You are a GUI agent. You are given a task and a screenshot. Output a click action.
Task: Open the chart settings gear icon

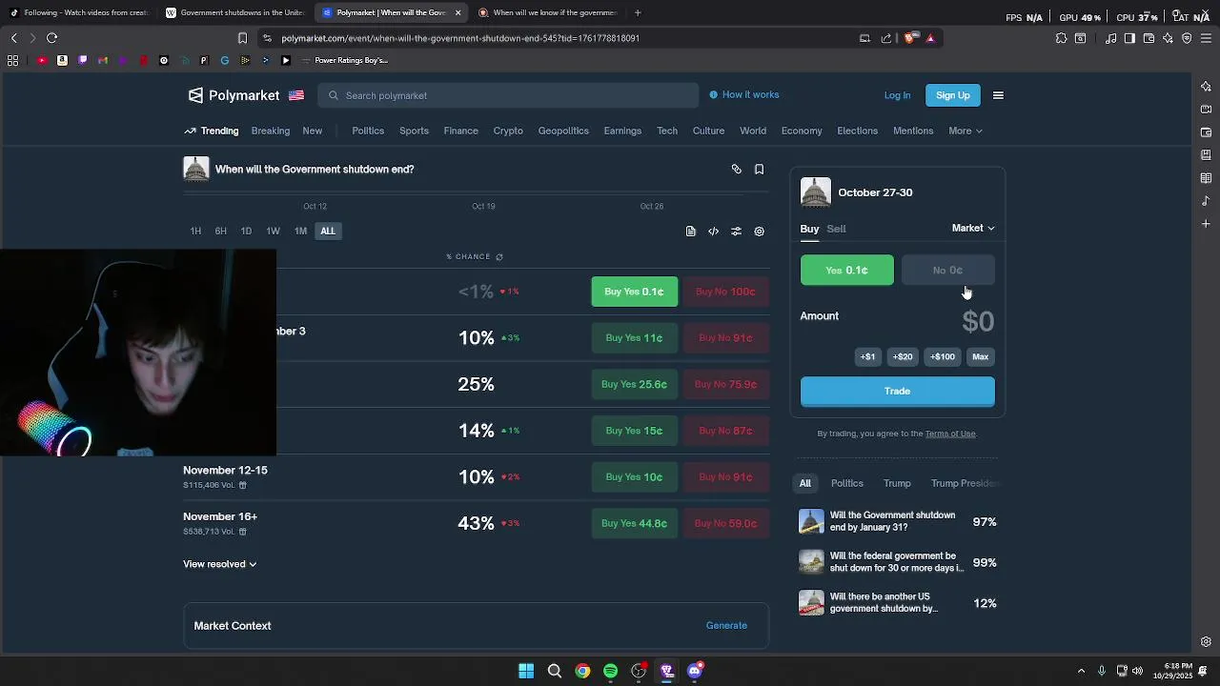[x=759, y=232]
